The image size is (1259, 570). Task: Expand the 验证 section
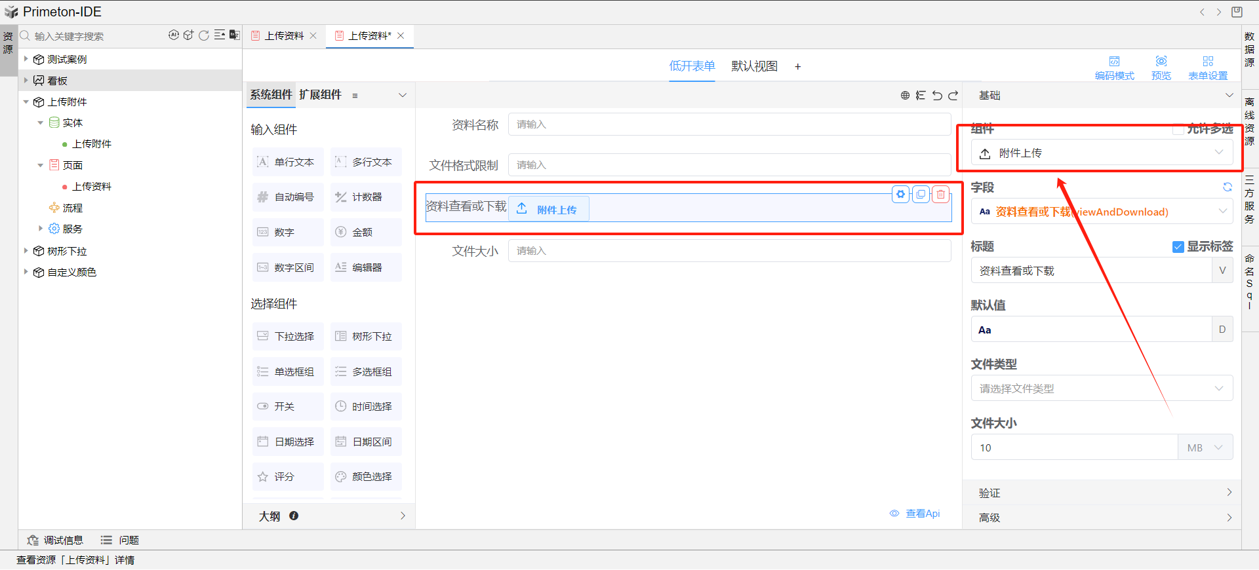tap(1102, 493)
